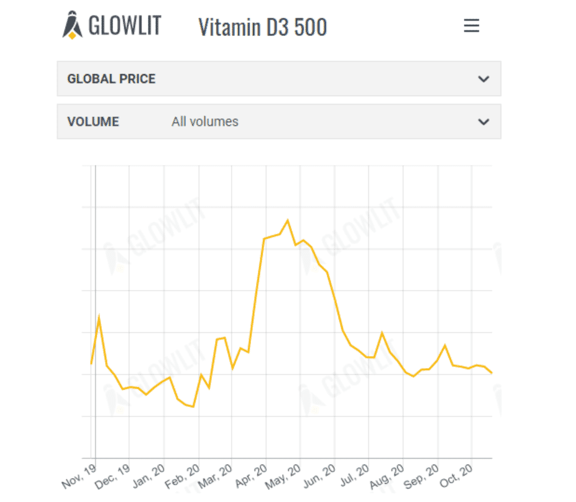Image resolution: width=576 pixels, height=502 pixels.
Task: Collapse the GLOBAL PRICE panel using its chevron
Action: (483, 80)
